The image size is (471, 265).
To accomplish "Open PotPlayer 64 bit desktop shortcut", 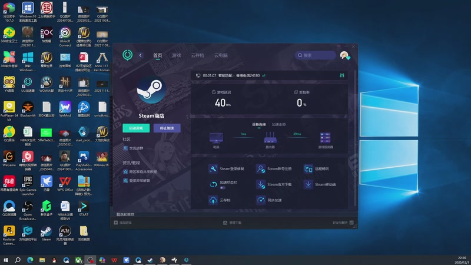I will tap(9, 111).
